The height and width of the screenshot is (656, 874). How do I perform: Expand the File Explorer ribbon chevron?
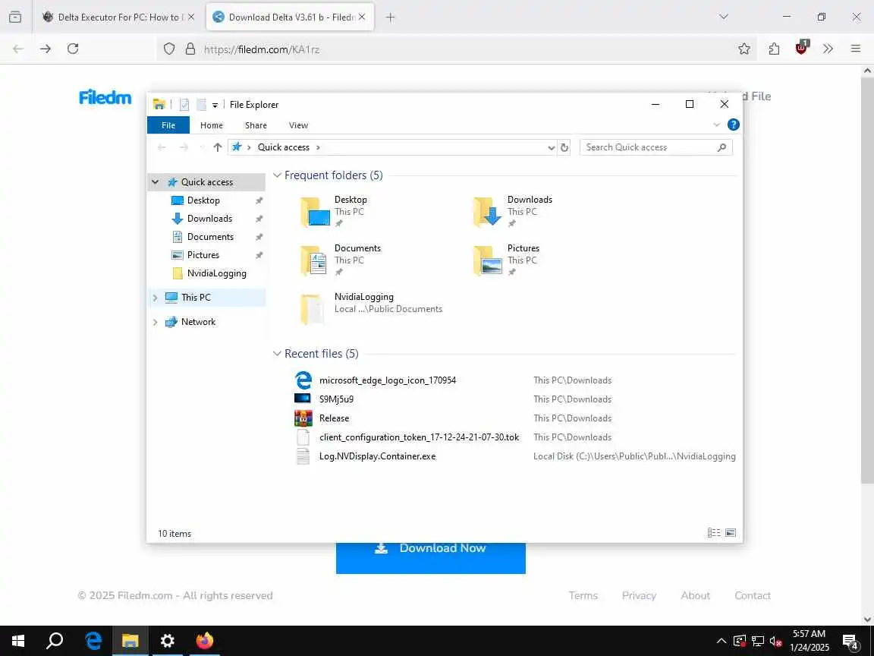tap(717, 125)
